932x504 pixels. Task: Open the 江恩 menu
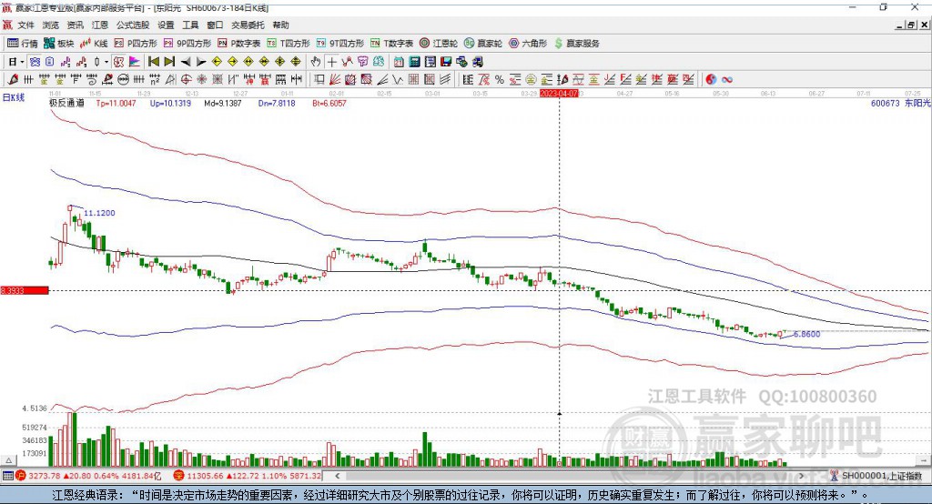click(x=100, y=25)
